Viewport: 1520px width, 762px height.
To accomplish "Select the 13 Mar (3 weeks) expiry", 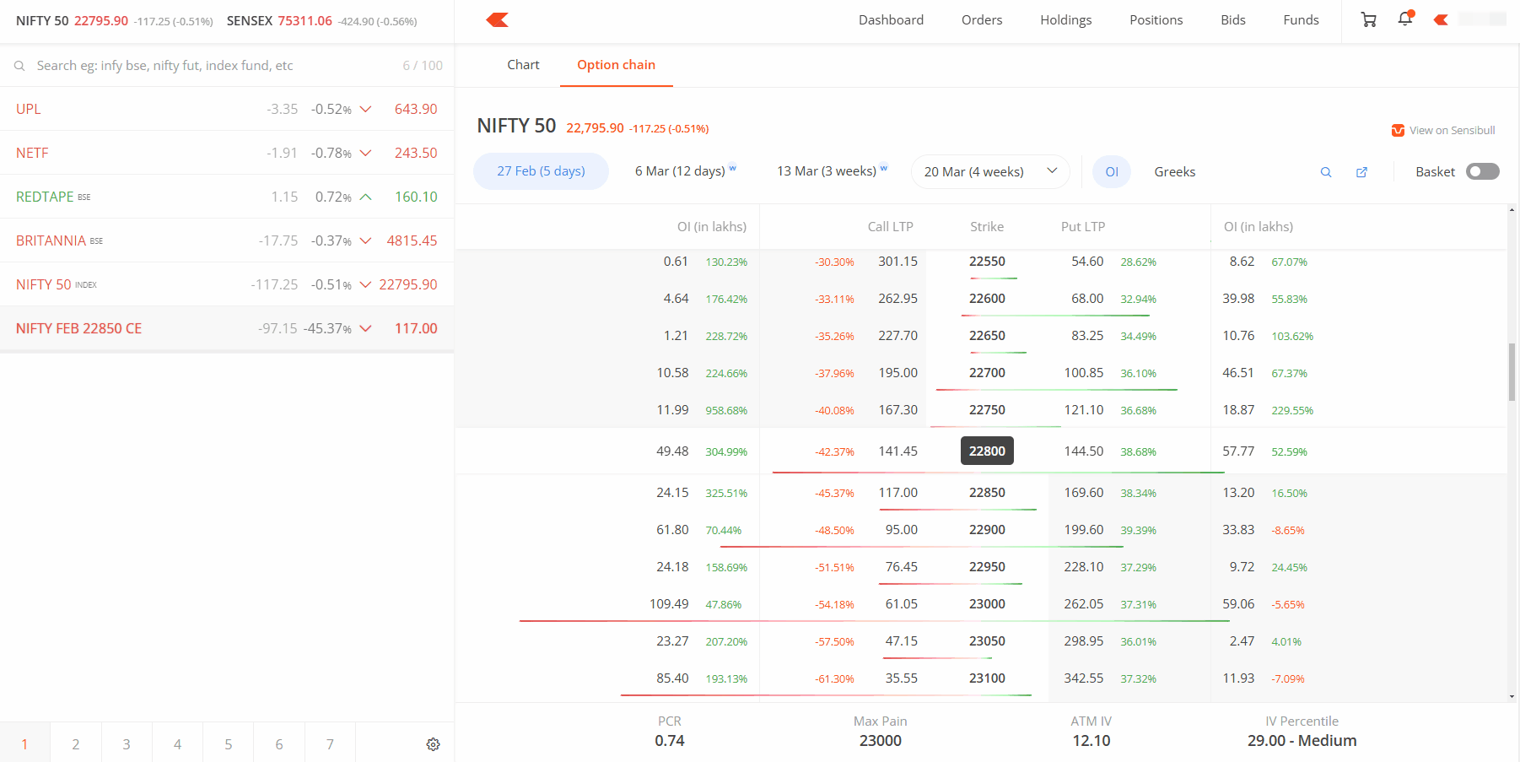I will 833,171.
